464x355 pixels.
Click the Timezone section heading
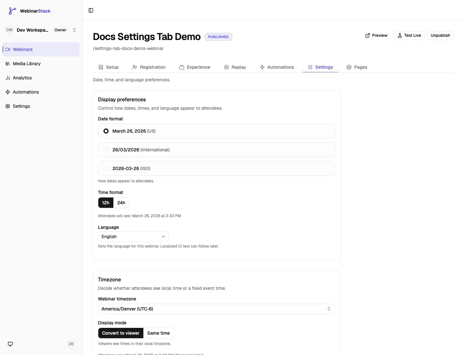pyautogui.click(x=110, y=279)
